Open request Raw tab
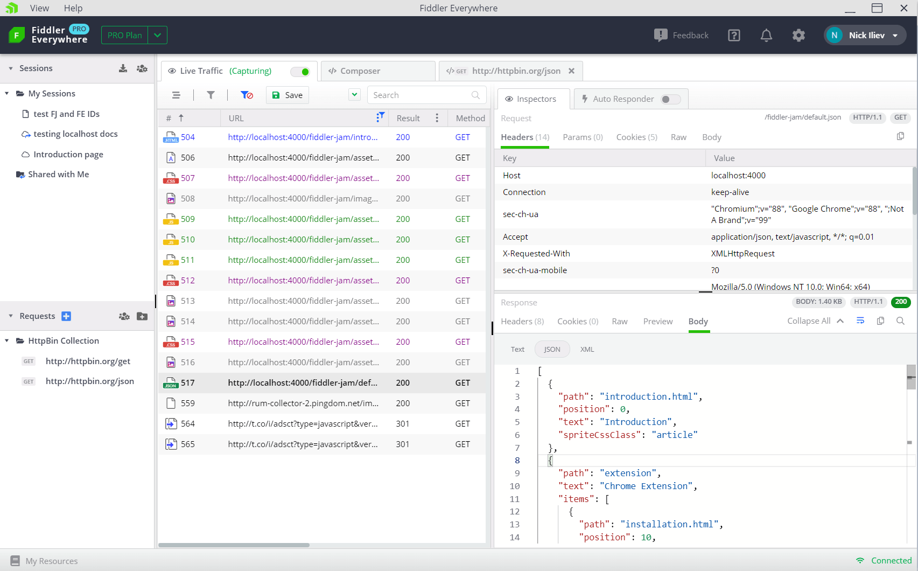The height and width of the screenshot is (571, 918). pyautogui.click(x=678, y=137)
